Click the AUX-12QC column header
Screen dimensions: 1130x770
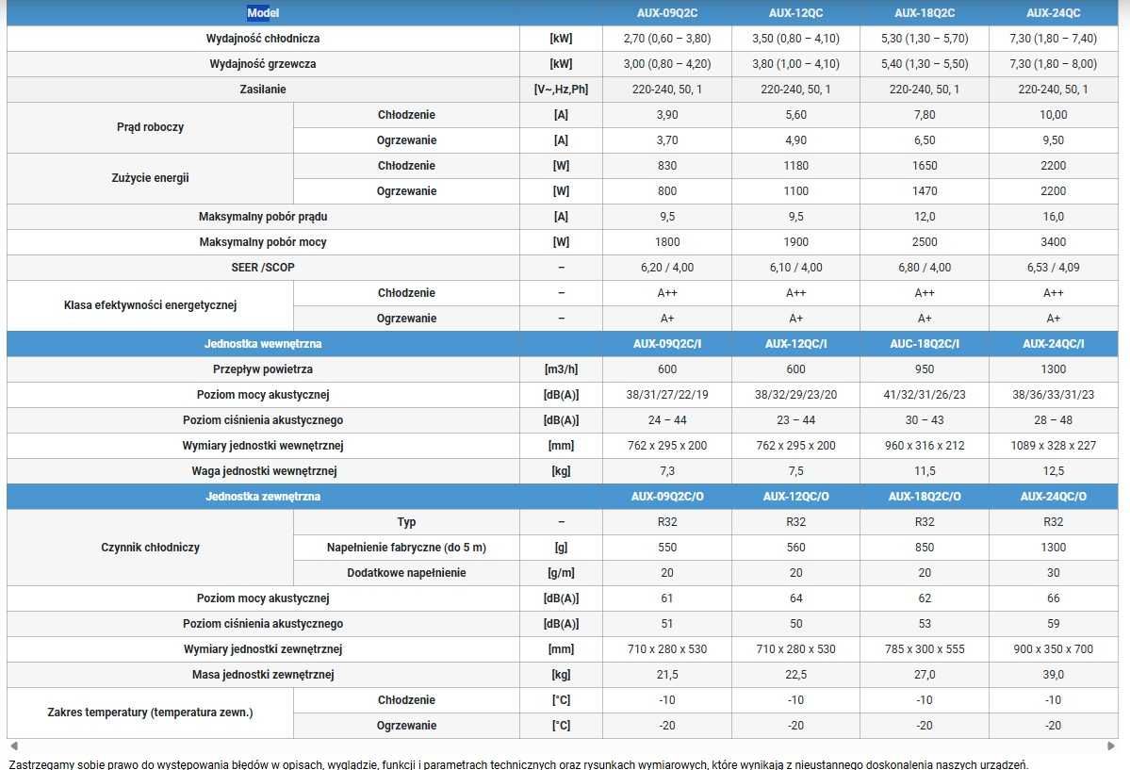click(x=795, y=13)
